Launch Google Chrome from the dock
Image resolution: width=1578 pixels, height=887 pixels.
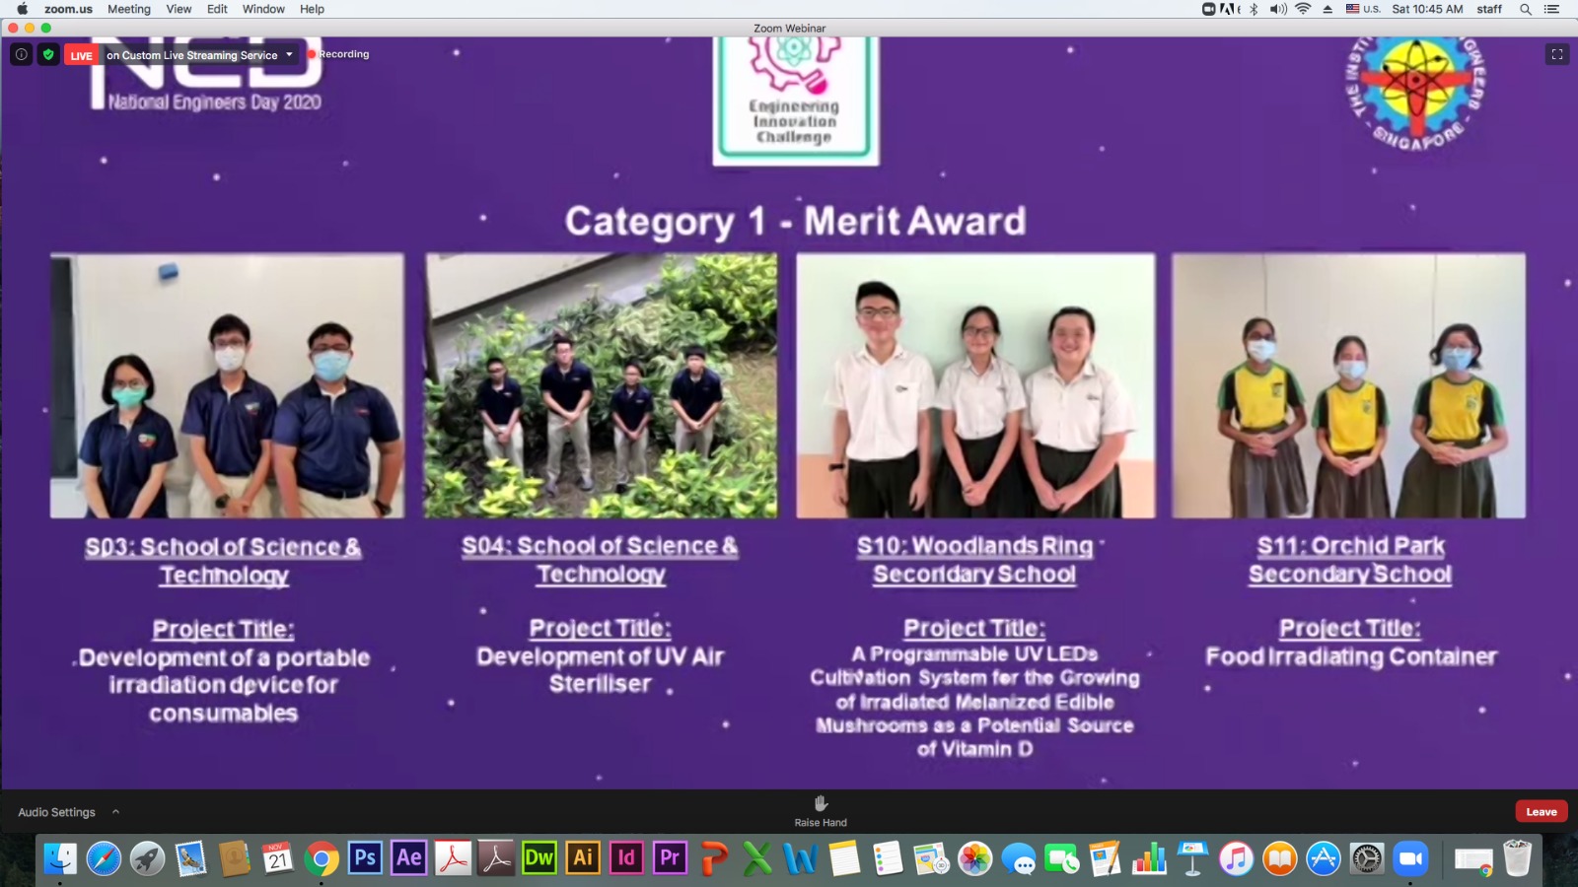point(321,858)
